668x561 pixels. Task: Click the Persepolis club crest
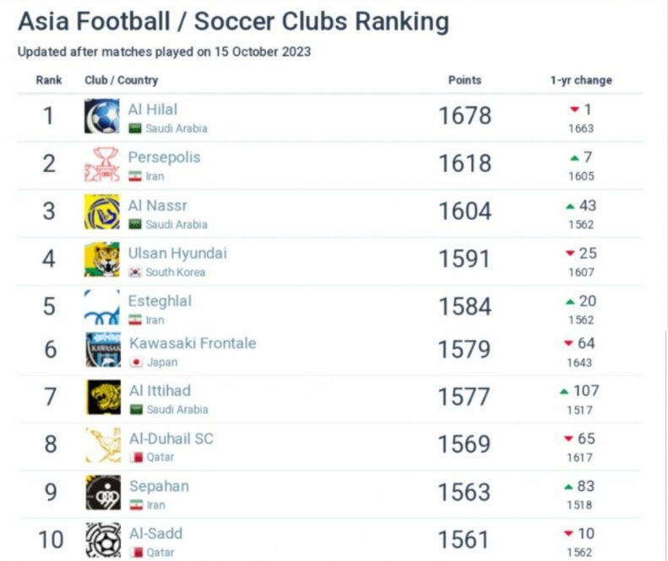pos(101,165)
